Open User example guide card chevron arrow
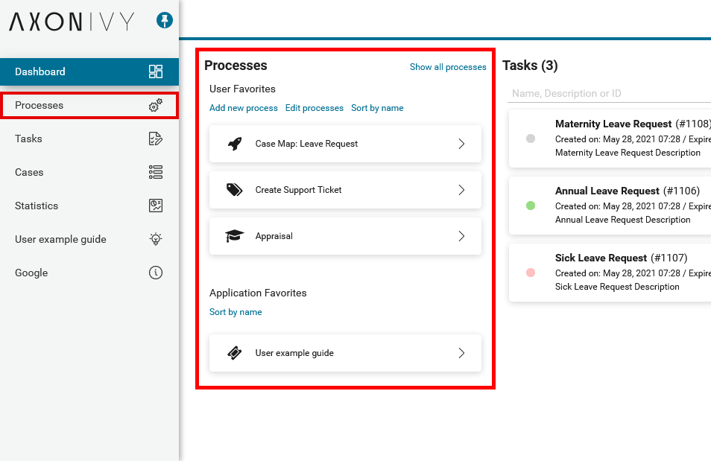The width and height of the screenshot is (711, 461). 461,353
